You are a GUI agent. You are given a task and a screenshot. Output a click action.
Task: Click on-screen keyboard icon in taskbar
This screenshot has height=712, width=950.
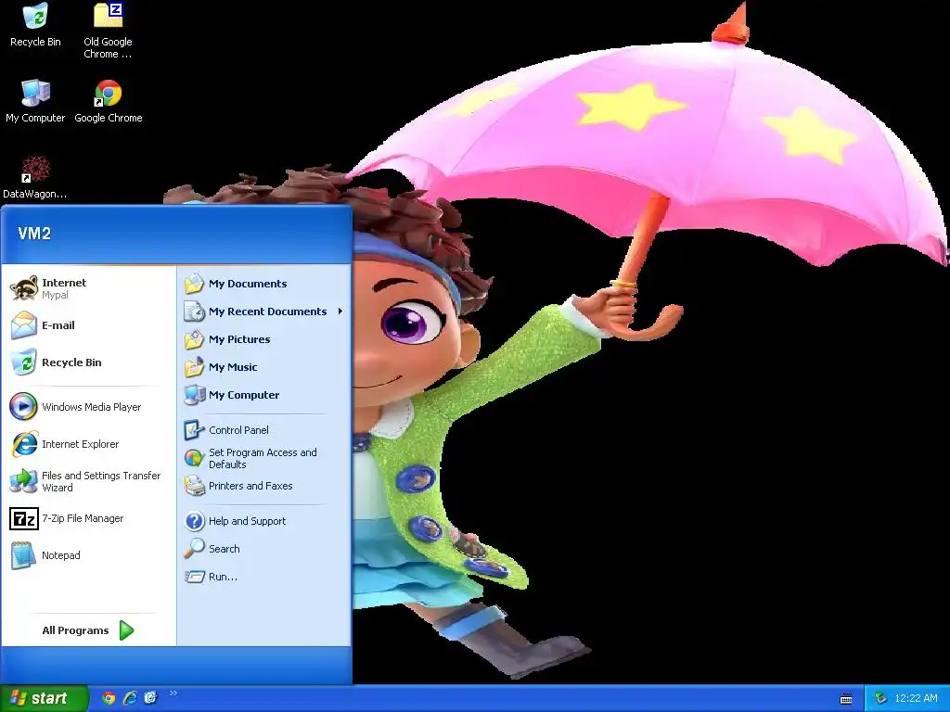tap(846, 699)
